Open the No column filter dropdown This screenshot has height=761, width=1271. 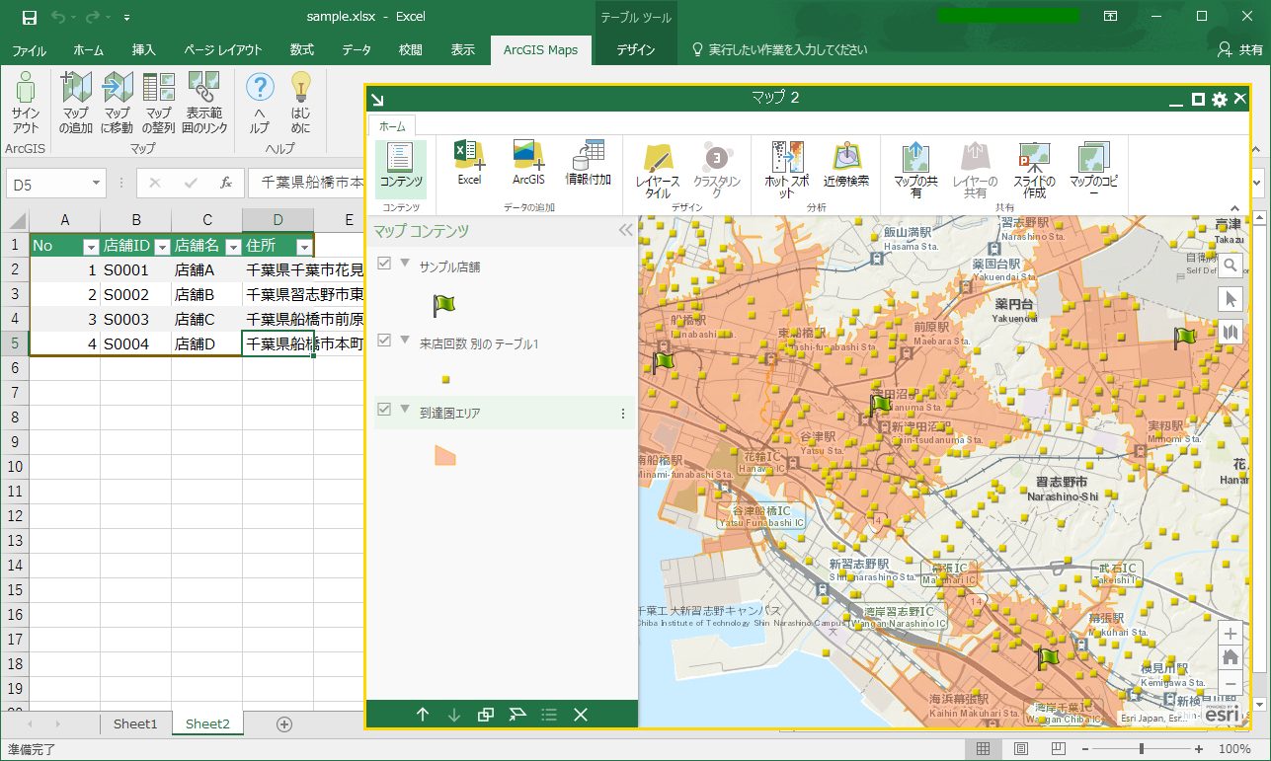(x=91, y=246)
